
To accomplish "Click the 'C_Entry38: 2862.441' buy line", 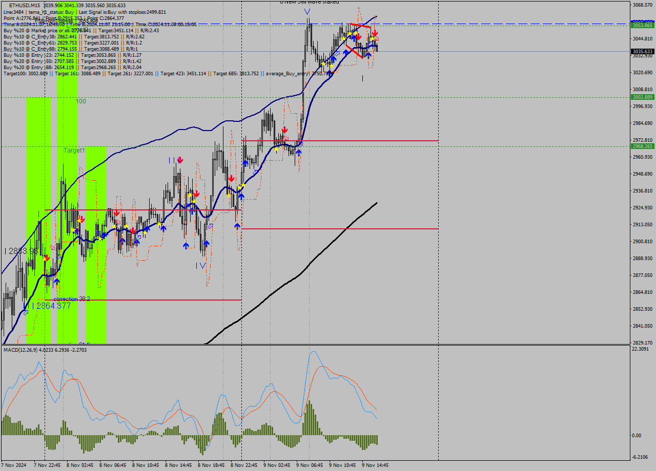I will tap(74, 36).
